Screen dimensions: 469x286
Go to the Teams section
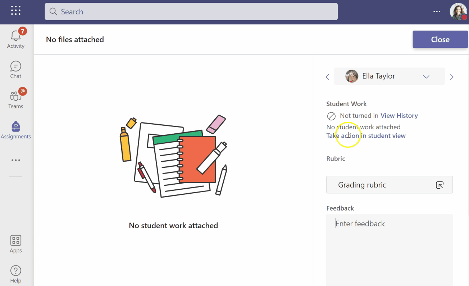click(15, 99)
